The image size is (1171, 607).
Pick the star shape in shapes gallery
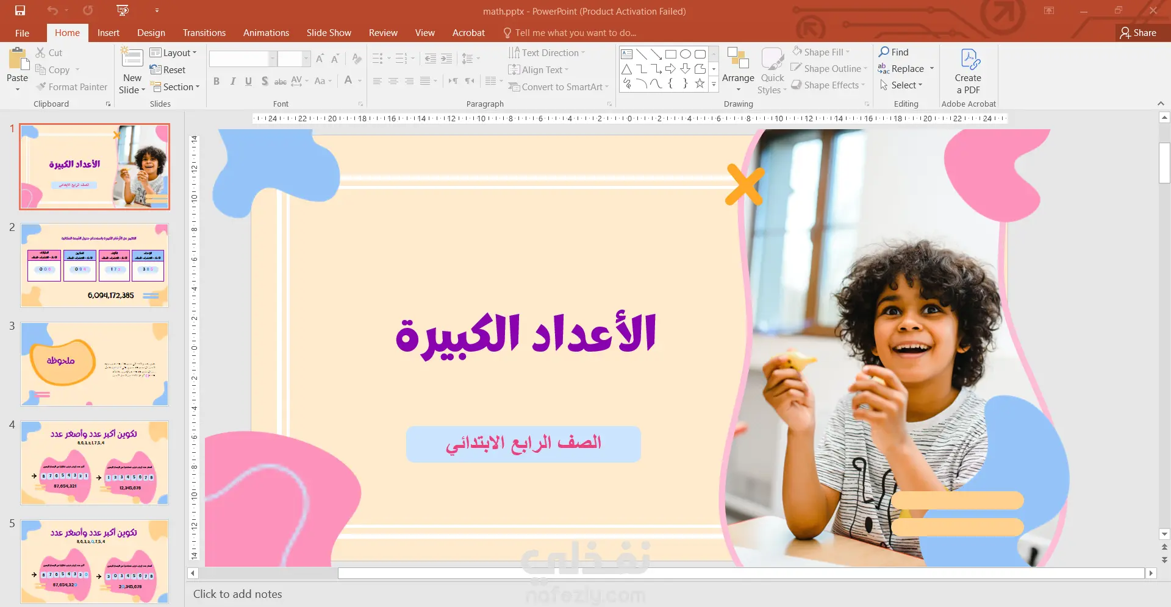click(700, 83)
